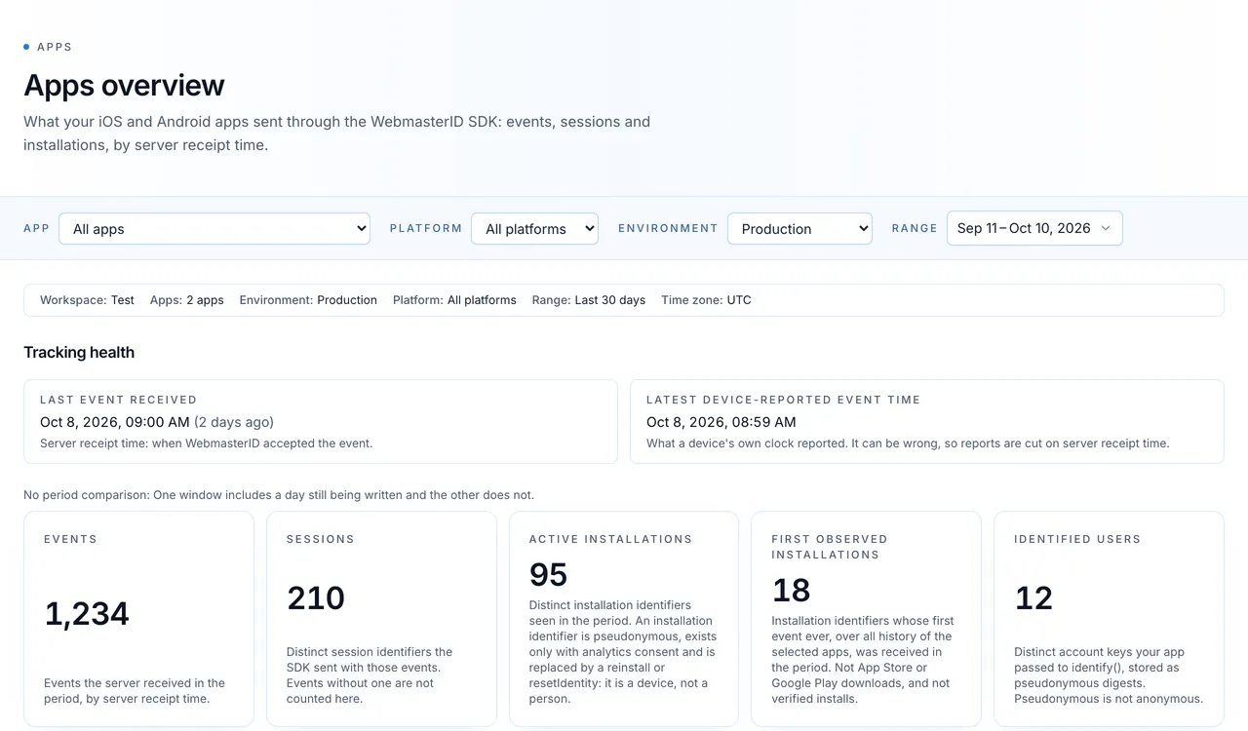
Task: Click the Last Event Received label
Action: [x=119, y=400]
